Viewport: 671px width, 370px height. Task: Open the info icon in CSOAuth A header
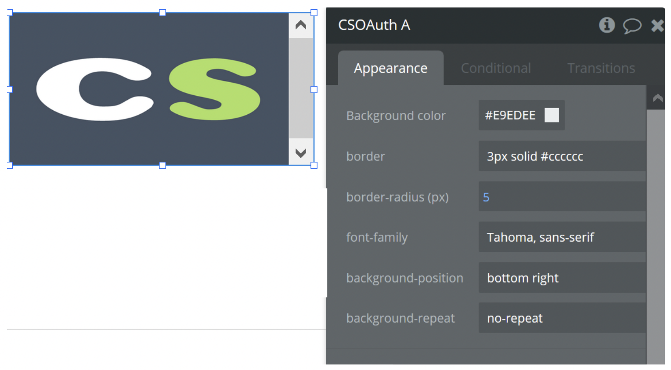point(606,25)
